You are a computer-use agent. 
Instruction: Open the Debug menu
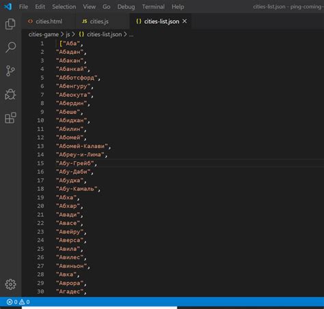(126, 7)
